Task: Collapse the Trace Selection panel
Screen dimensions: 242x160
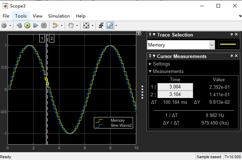Action: [x=154, y=35]
